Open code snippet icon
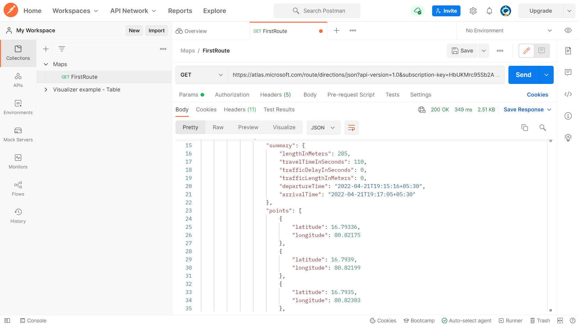The image size is (579, 326). [568, 94]
